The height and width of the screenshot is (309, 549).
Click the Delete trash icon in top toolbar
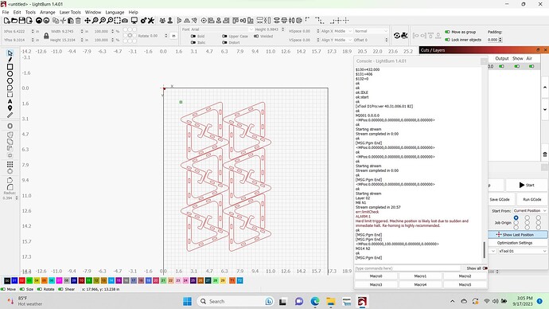click(78, 21)
